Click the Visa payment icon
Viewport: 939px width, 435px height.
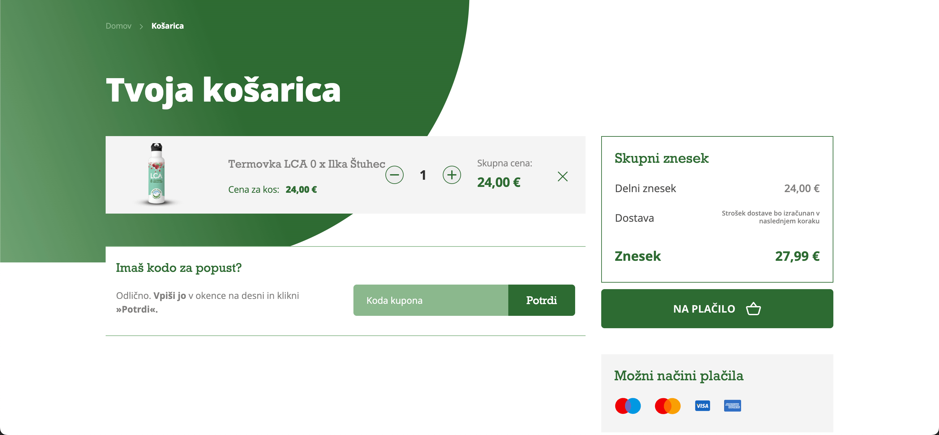click(x=702, y=406)
